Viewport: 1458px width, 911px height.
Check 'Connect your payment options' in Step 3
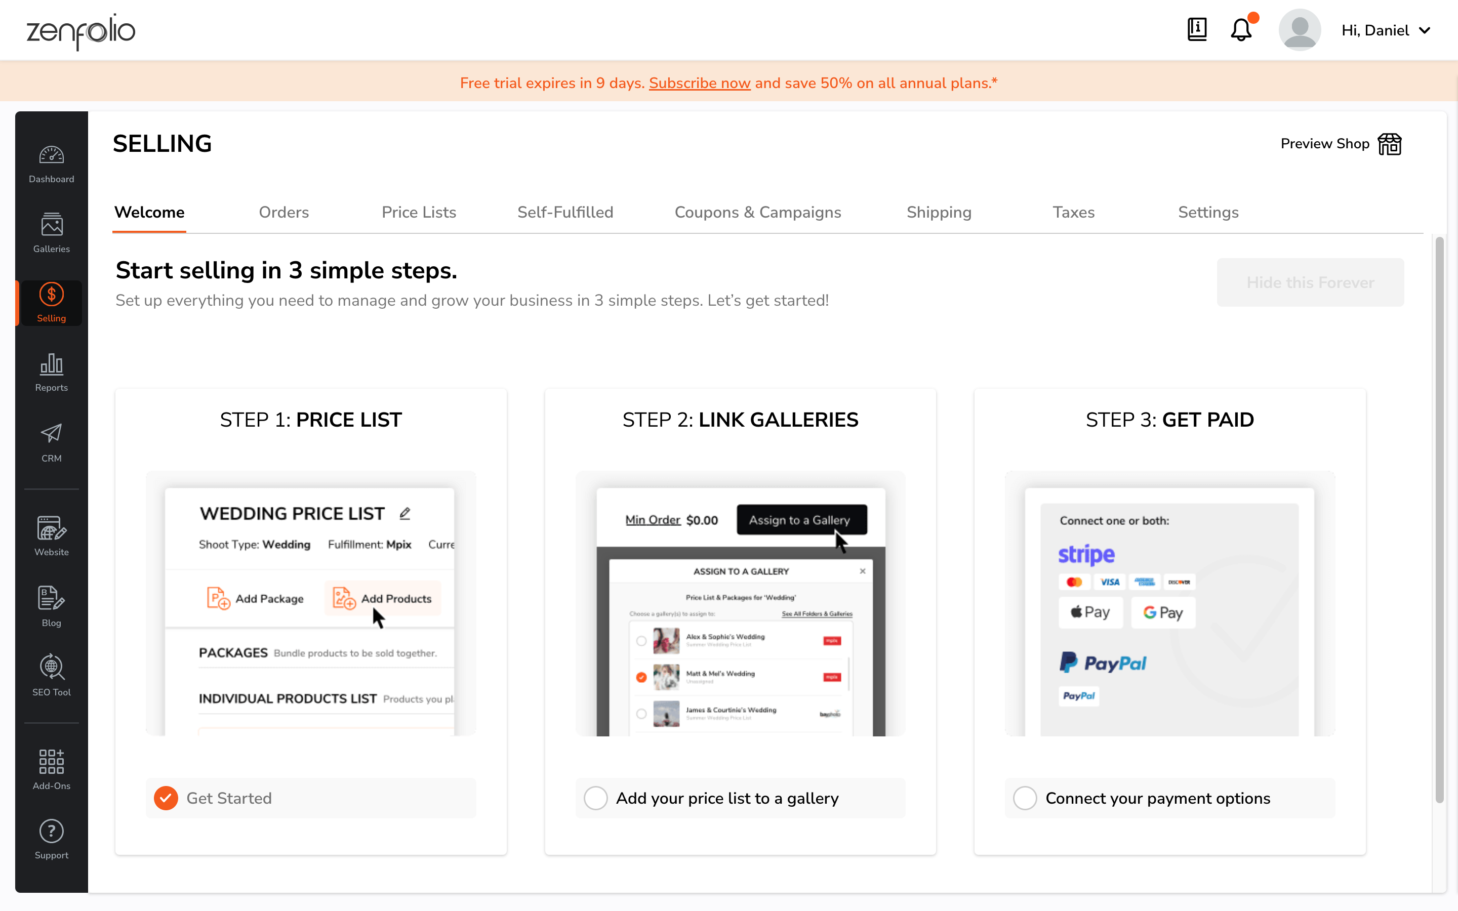tap(1025, 798)
